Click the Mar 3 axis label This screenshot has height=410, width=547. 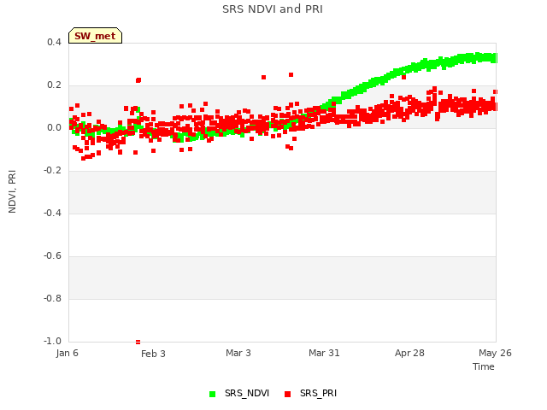pos(238,353)
